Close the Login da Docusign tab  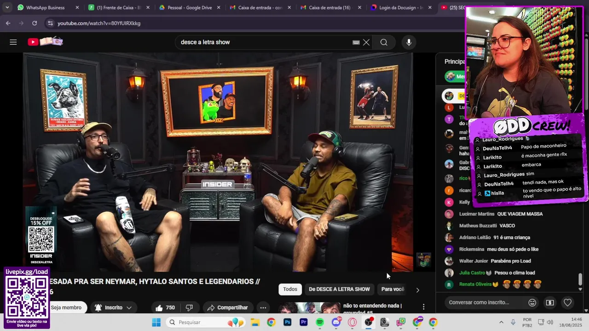[429, 7]
